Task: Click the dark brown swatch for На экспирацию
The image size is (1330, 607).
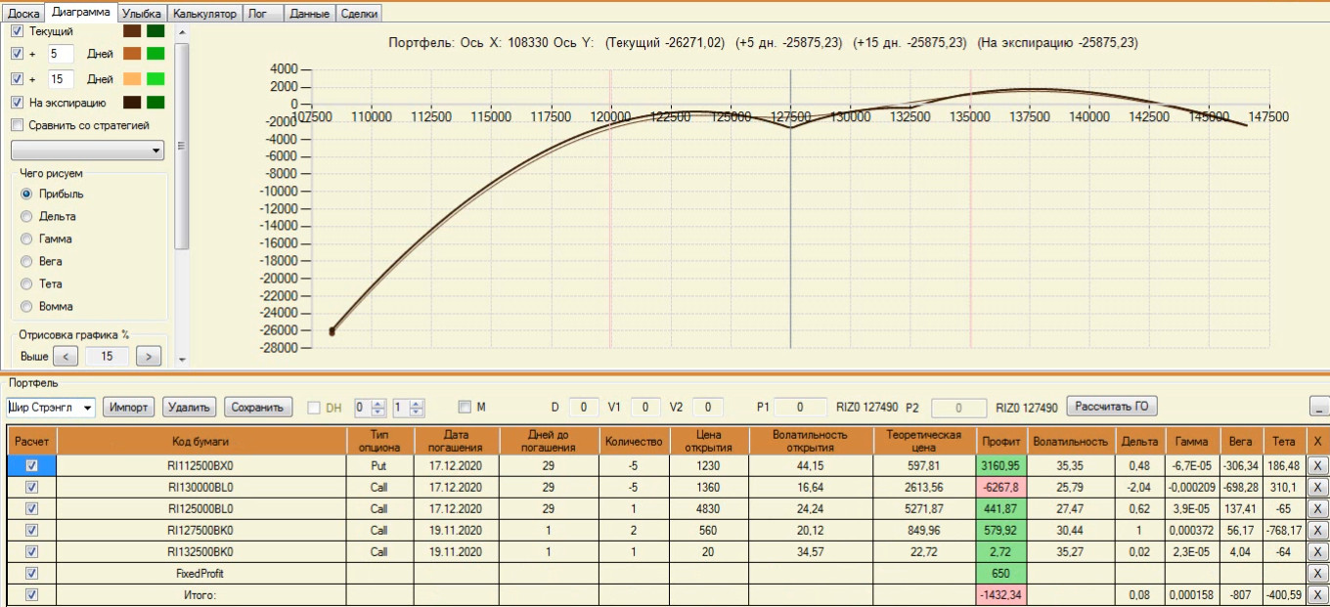Action: click(x=132, y=102)
